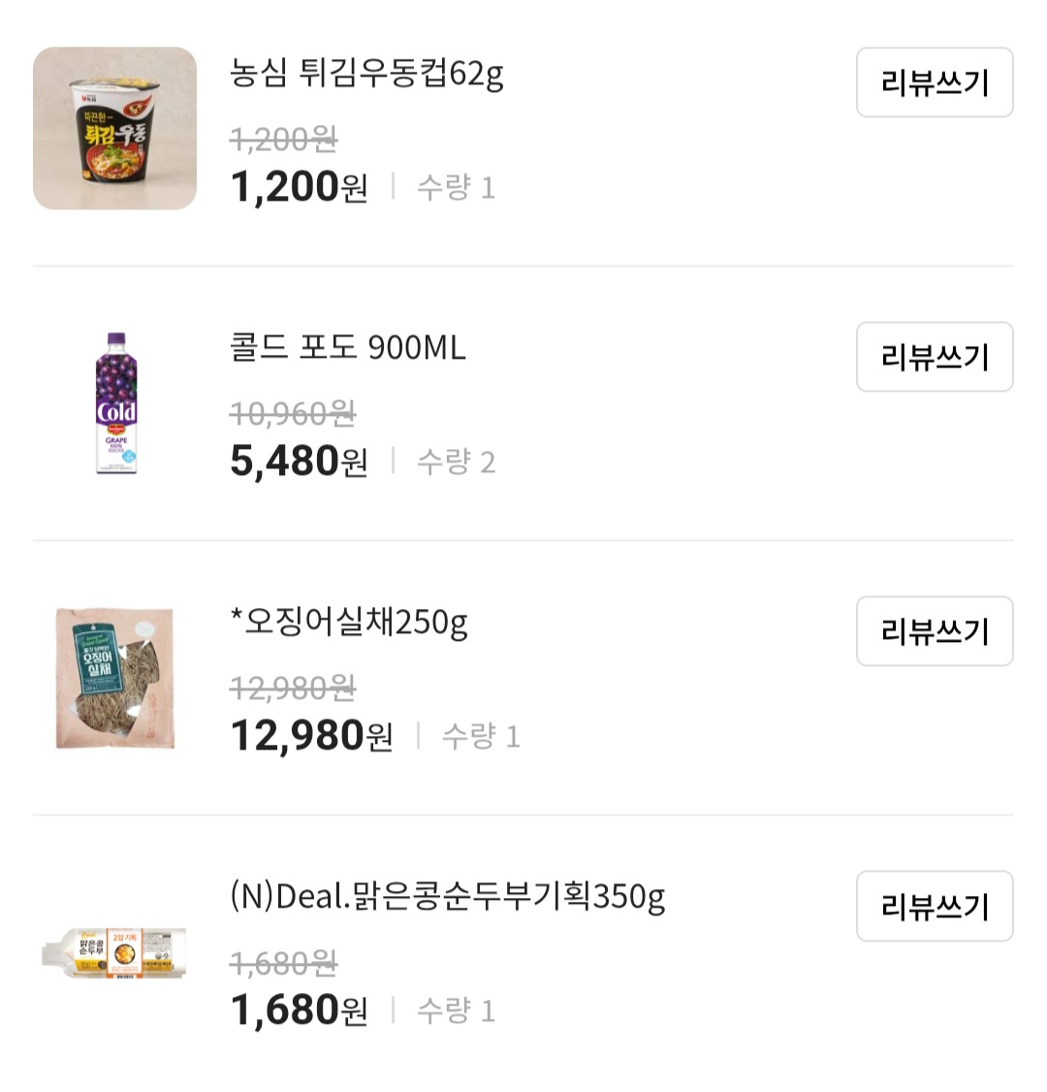The height and width of the screenshot is (1092, 1047).
Task: Tap 수량 2 on the 콜드 포도 item
Action: click(x=456, y=462)
